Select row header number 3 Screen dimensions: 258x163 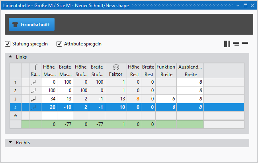click(x=15, y=99)
